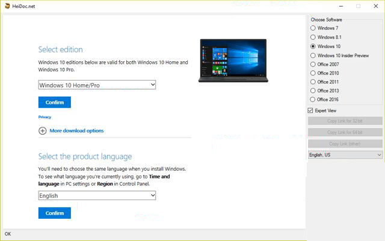
Task: Click the HeiDoc.net app icon in title bar
Action: tap(7, 6)
